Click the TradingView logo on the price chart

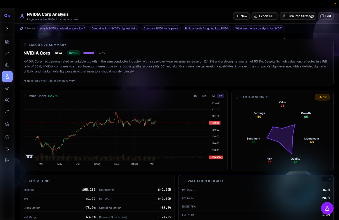(29, 156)
